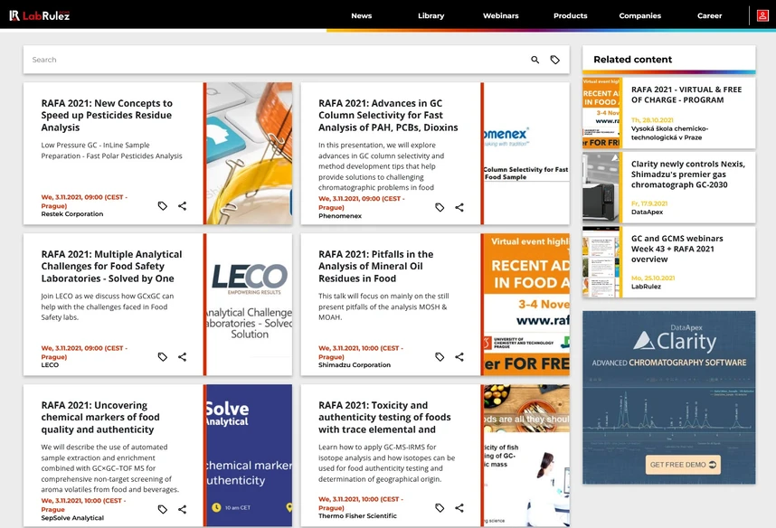The image size is (776, 528).
Task: Click the GC and GCMS webinars overview thumbnail
Action: point(601,262)
